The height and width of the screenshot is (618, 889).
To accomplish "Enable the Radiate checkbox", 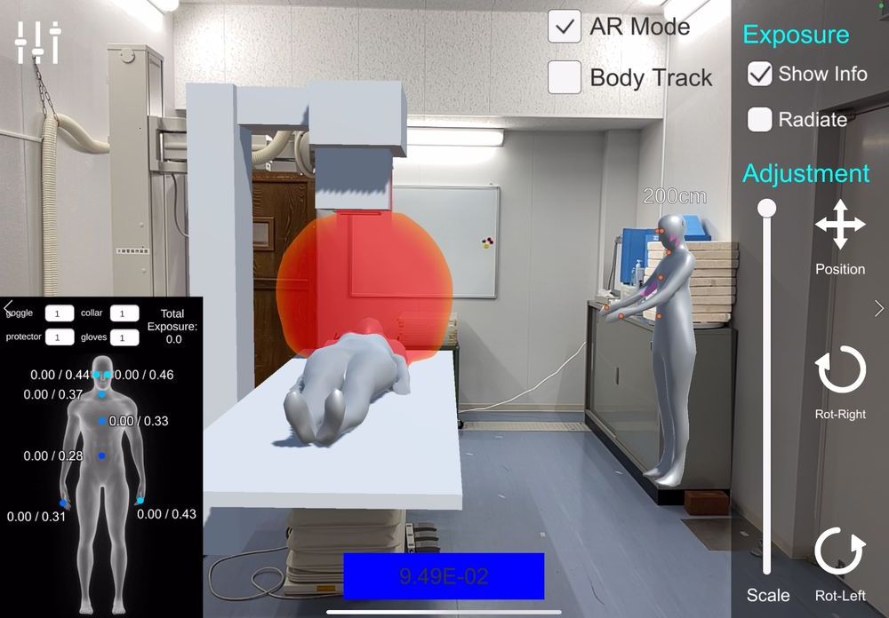I will [x=760, y=120].
